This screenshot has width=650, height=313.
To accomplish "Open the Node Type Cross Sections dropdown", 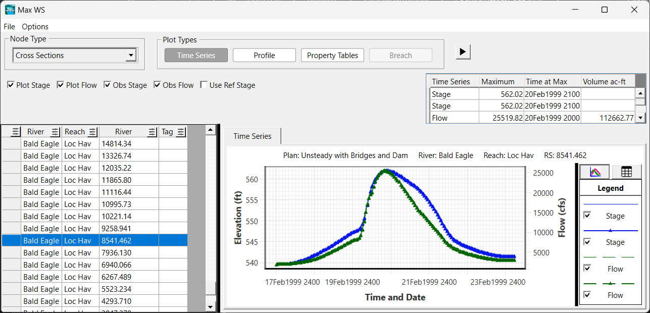I will pos(131,56).
